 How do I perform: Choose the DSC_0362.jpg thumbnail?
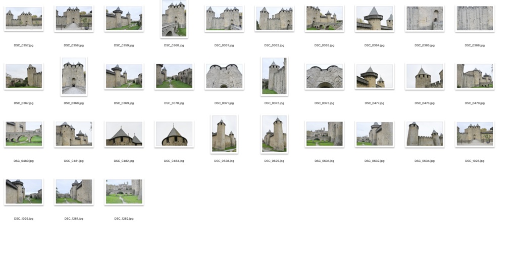tap(274, 19)
